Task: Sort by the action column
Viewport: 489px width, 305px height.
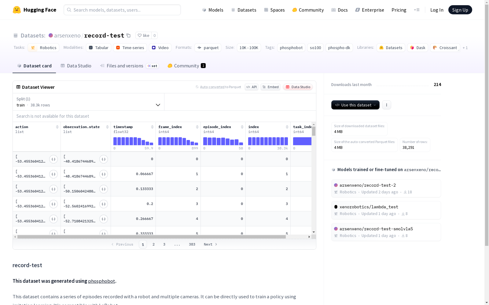Action: pos(57,127)
